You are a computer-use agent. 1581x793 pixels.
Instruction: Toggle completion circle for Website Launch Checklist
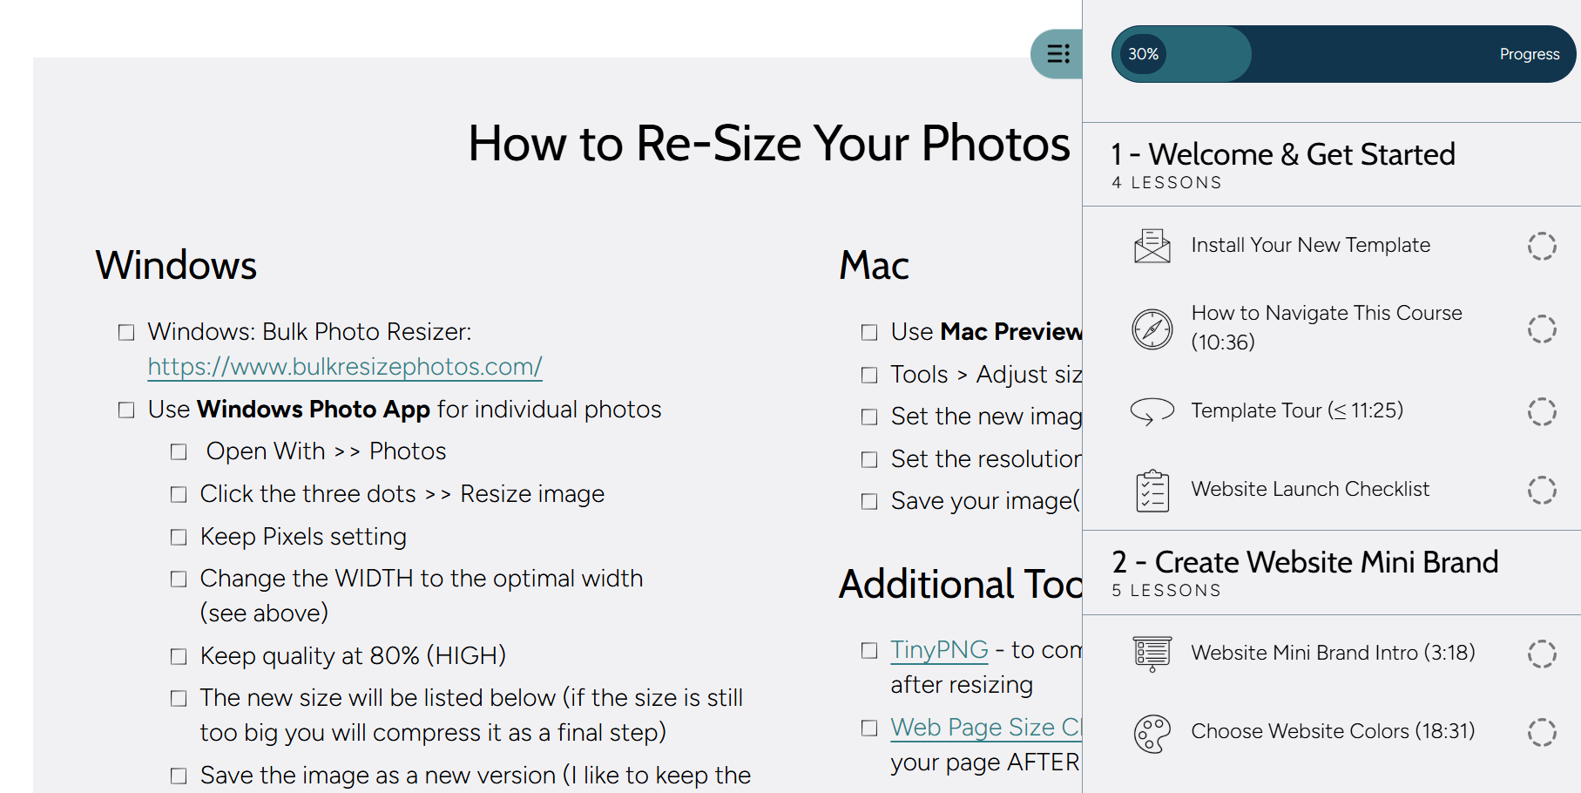pos(1543,490)
